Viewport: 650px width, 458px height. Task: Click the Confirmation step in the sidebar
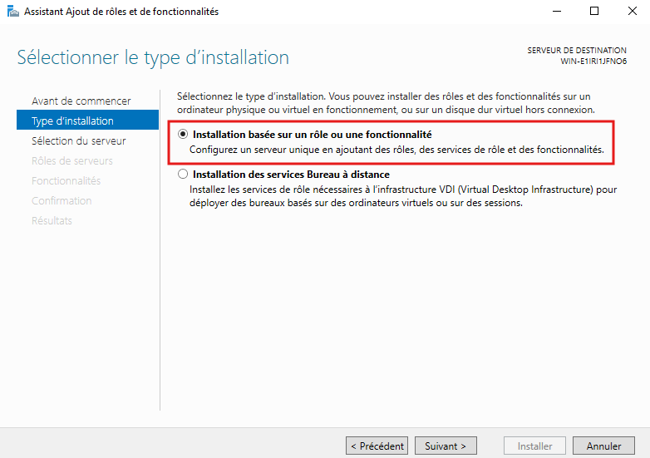(61, 200)
